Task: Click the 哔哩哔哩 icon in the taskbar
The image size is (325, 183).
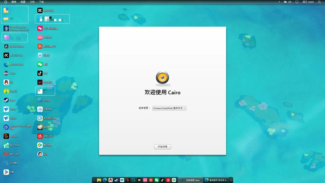Action: (x=145, y=180)
